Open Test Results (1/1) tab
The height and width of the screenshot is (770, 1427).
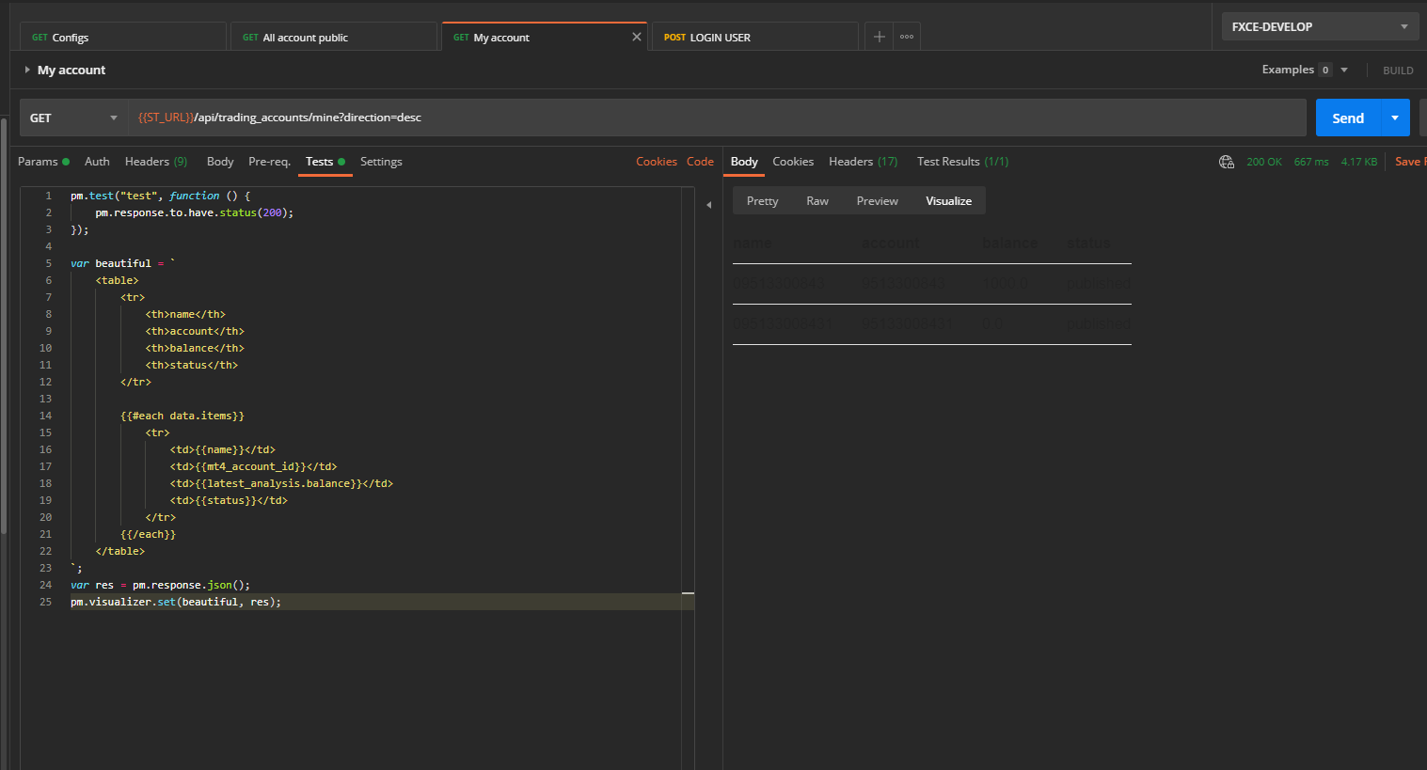[962, 162]
